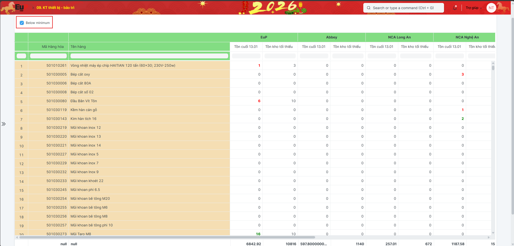
Task: Sort by the Tên hàng column header
Action: (x=78, y=47)
